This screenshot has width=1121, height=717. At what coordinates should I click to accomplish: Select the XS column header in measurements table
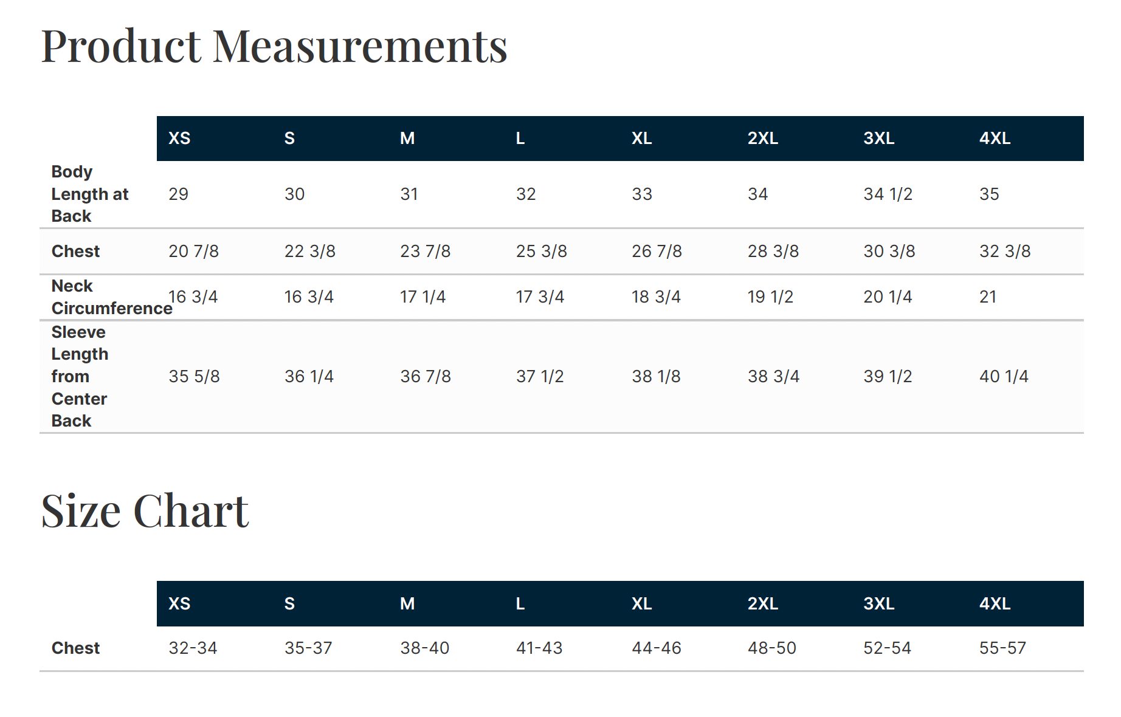click(179, 139)
